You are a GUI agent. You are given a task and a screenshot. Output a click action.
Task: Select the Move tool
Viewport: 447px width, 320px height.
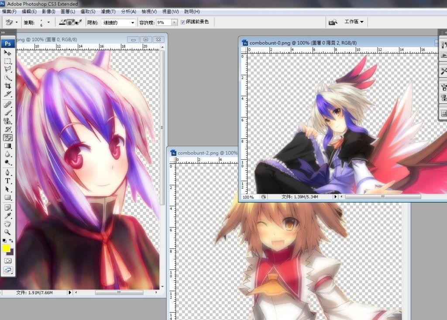[x=7, y=53]
